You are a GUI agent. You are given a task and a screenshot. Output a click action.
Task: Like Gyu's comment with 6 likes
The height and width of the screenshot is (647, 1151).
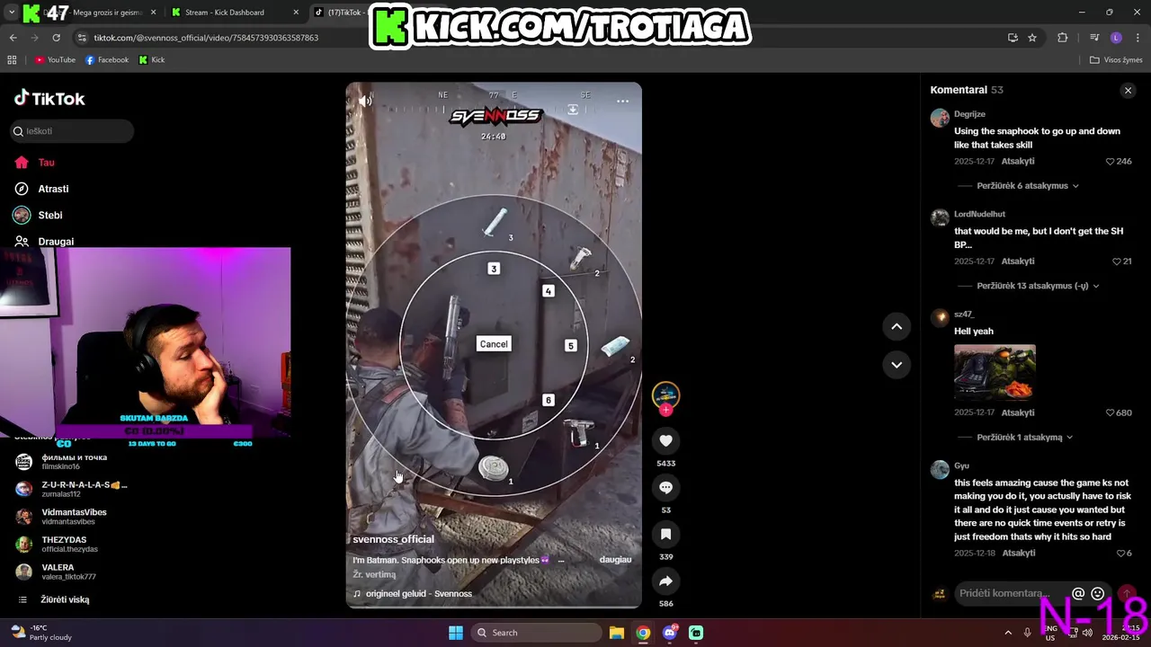(x=1120, y=554)
